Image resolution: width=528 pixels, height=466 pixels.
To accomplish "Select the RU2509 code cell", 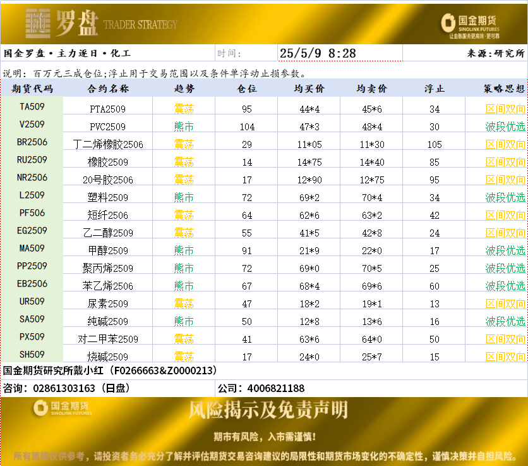I will pos(32,160).
